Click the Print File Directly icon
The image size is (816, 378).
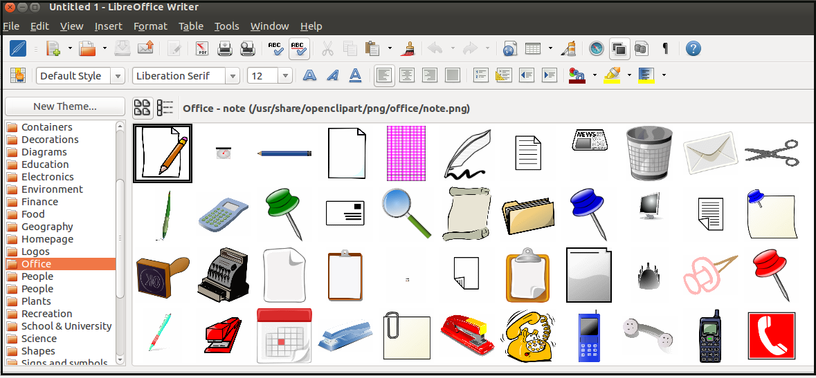tap(225, 49)
